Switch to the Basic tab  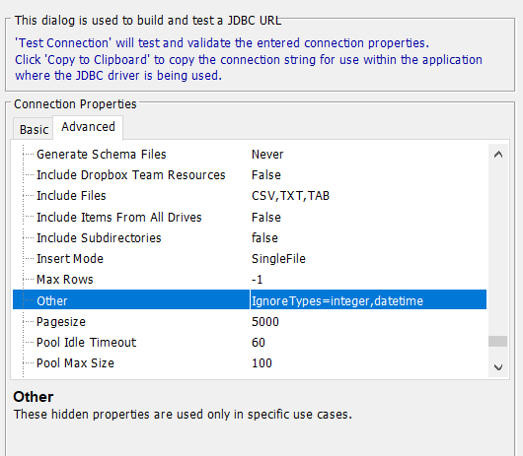[x=34, y=129]
